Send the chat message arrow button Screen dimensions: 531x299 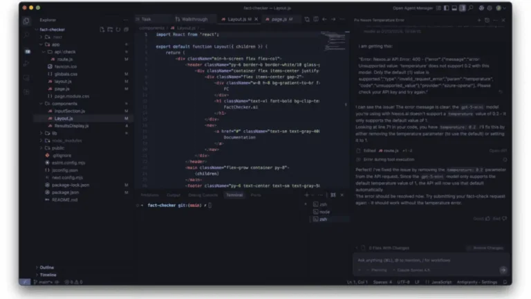point(503,270)
